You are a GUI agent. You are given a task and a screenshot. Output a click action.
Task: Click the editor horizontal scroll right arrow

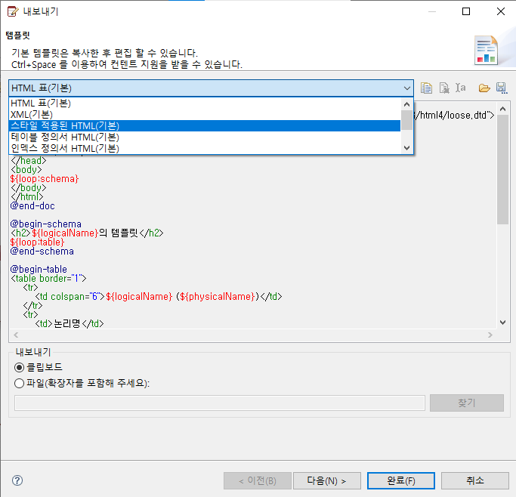(490, 335)
